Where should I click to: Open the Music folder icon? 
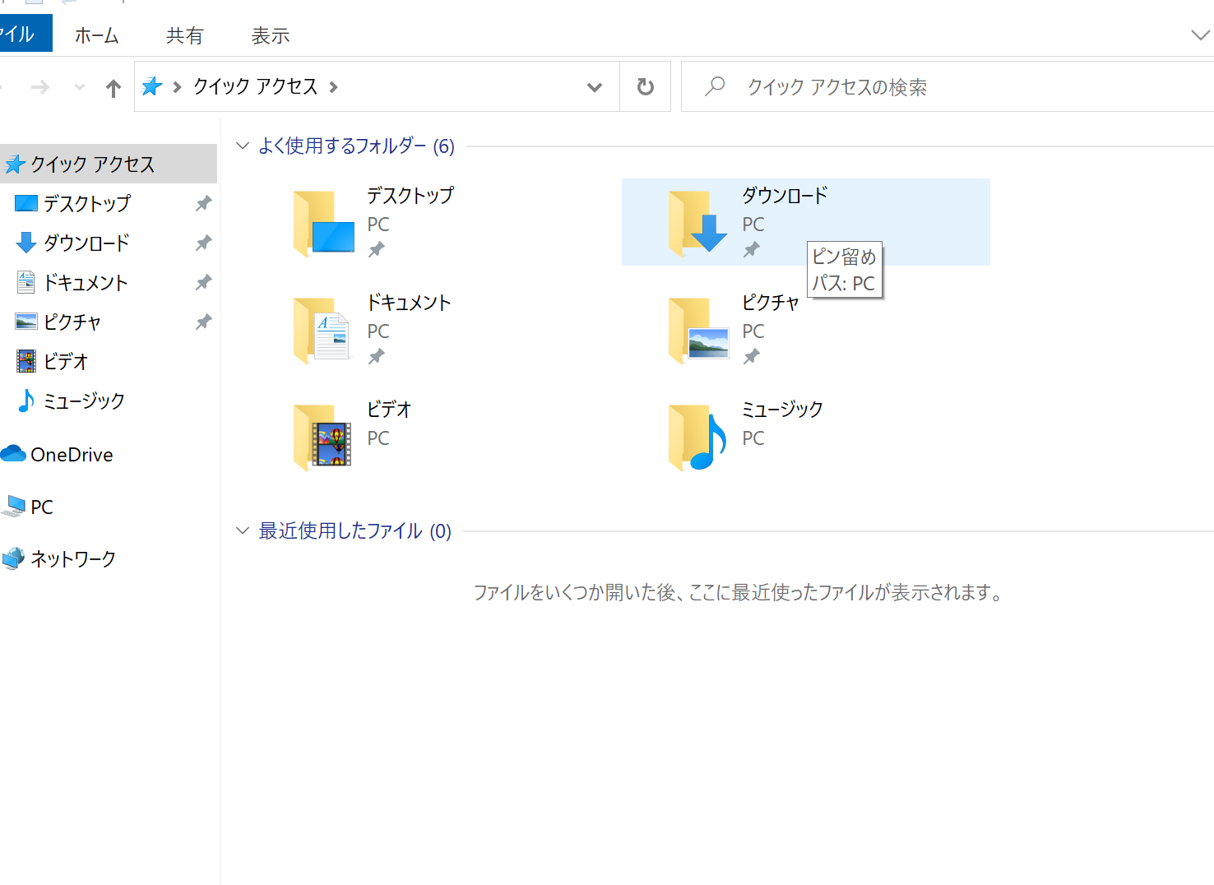tap(697, 437)
